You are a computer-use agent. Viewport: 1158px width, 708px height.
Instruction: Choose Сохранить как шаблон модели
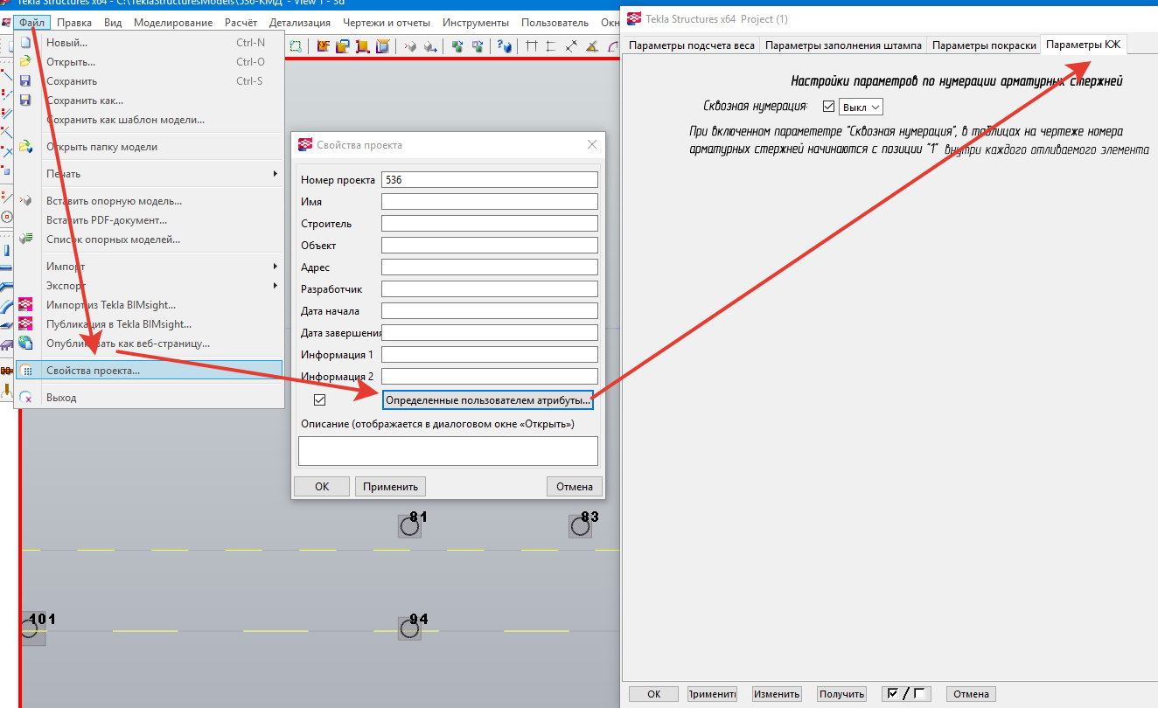[x=150, y=120]
